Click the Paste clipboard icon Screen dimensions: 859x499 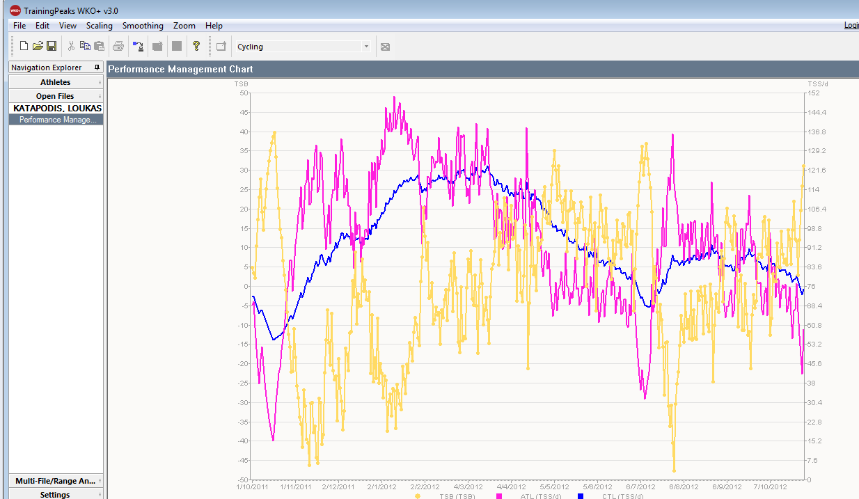coord(99,47)
